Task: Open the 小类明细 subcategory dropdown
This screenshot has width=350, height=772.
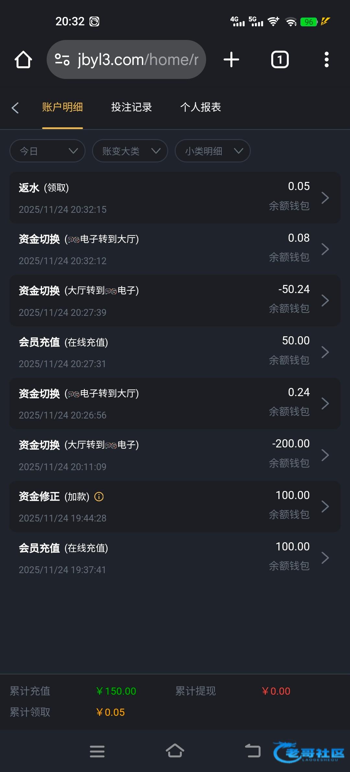Action: pos(213,151)
